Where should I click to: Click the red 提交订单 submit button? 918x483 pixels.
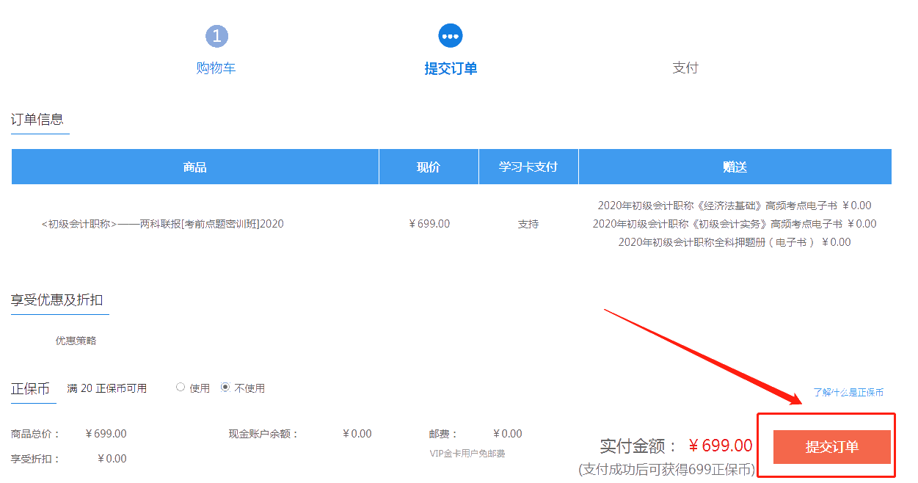pos(830,446)
